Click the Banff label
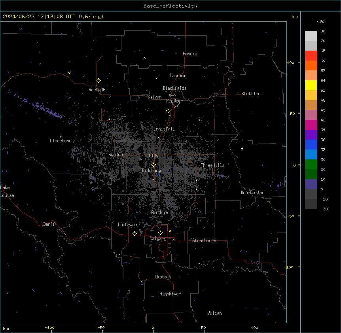Image resolution: width=341 pixels, height=333 pixels. click(x=49, y=224)
